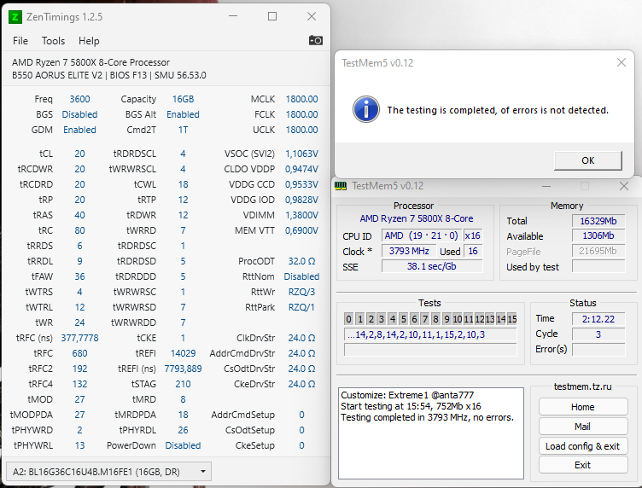Screen dimensions: 642x488
Task: Click test number 0 box
Action: [x=348, y=319]
